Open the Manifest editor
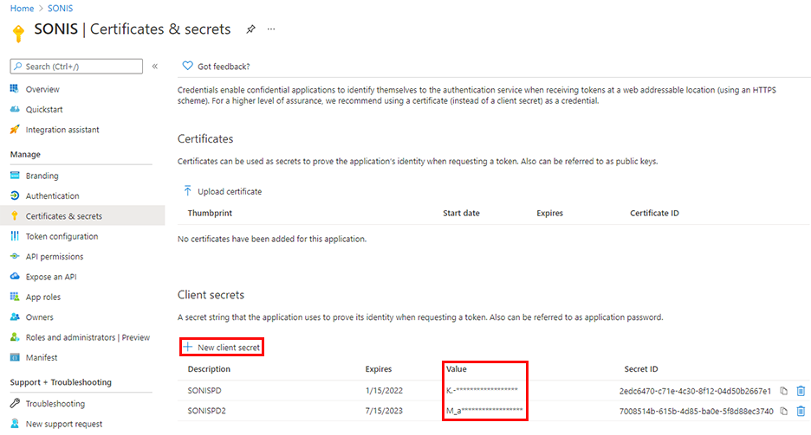This screenshot has width=811, height=435. [42, 357]
